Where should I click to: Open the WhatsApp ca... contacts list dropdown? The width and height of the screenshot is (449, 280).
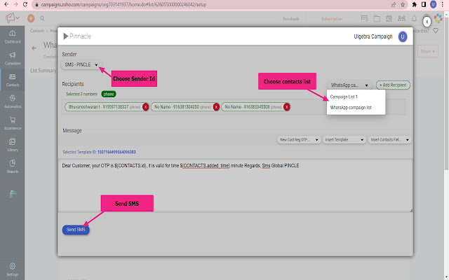pyautogui.click(x=349, y=85)
